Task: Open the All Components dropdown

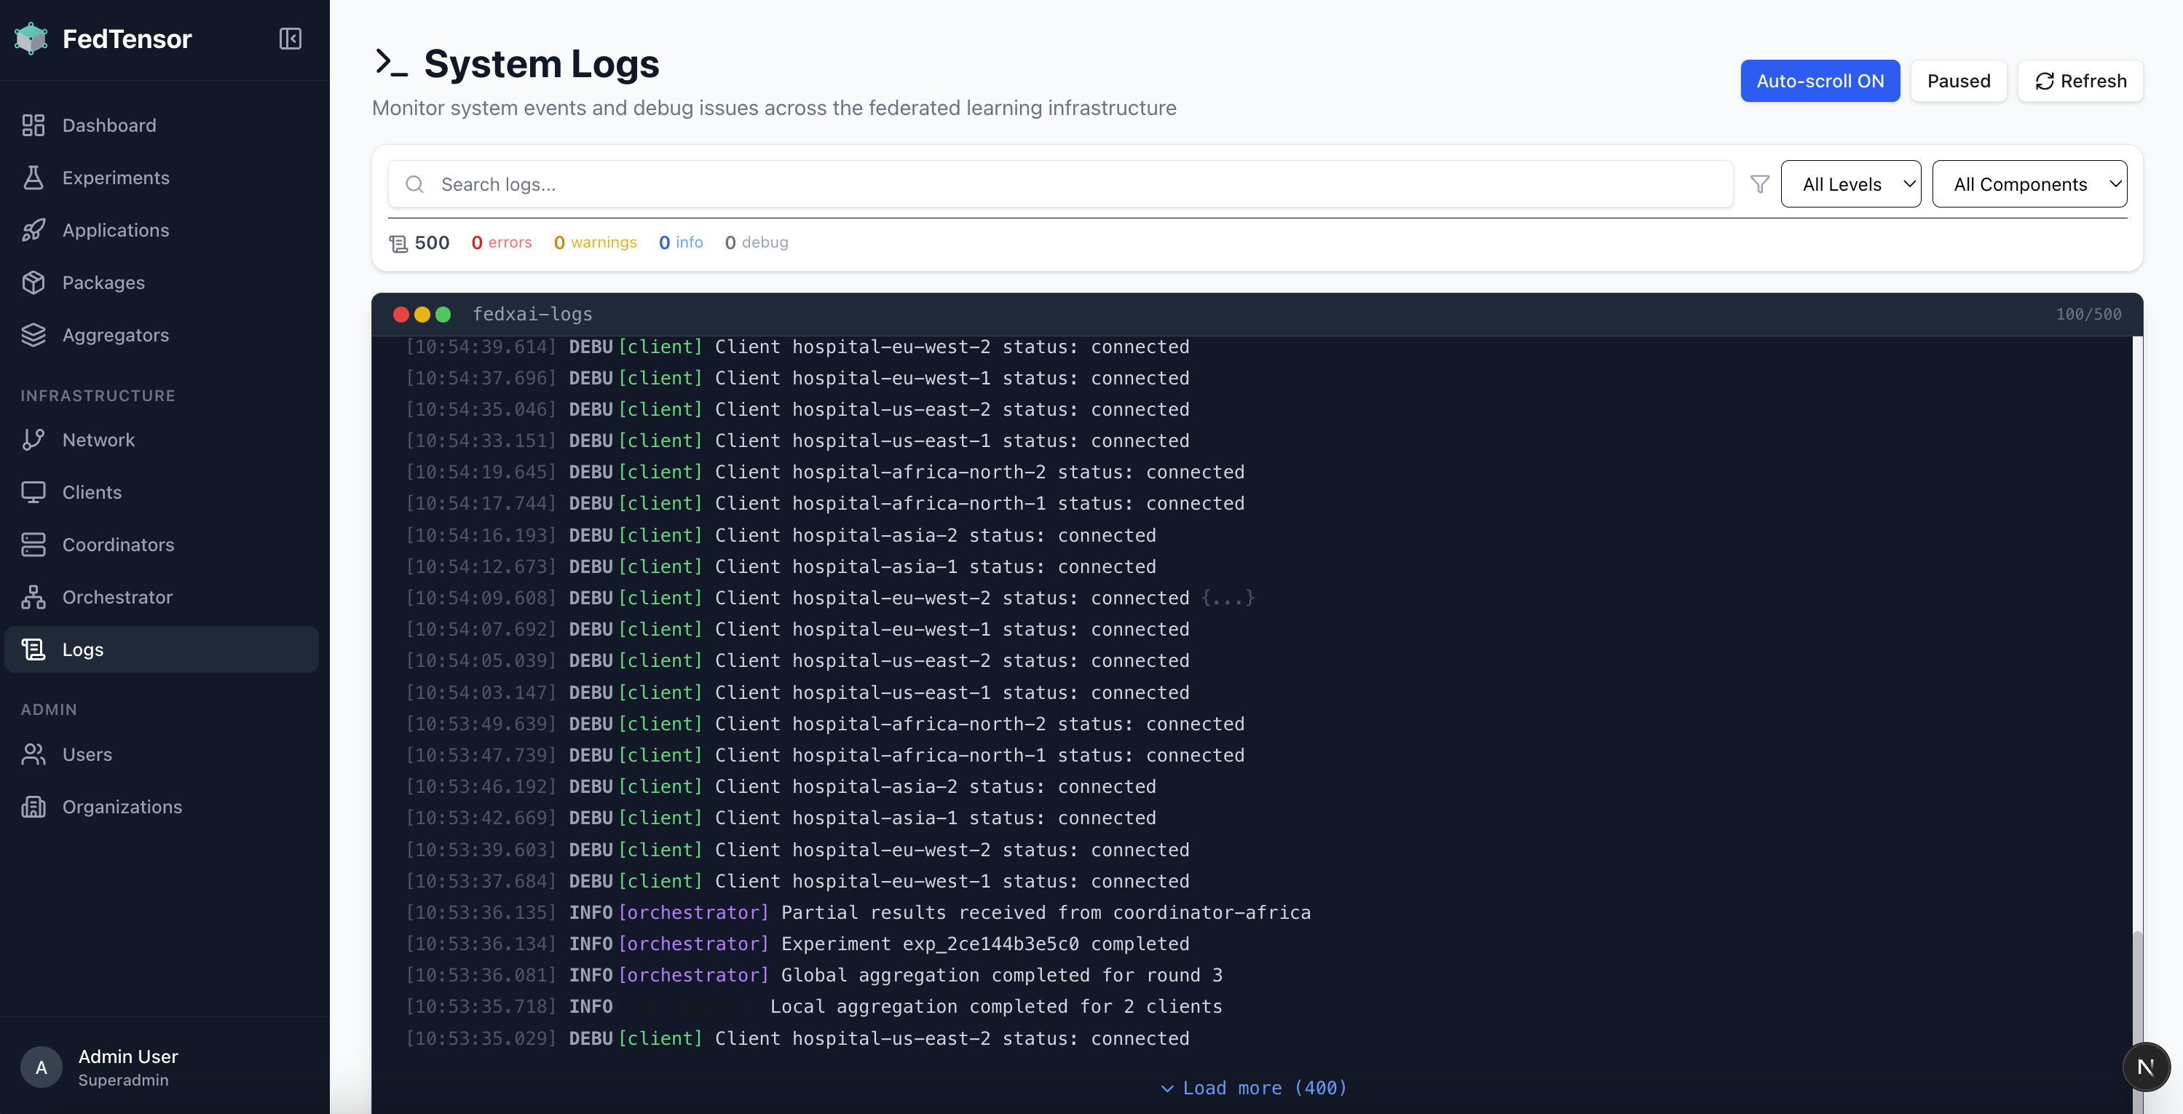Action: [x=2029, y=183]
